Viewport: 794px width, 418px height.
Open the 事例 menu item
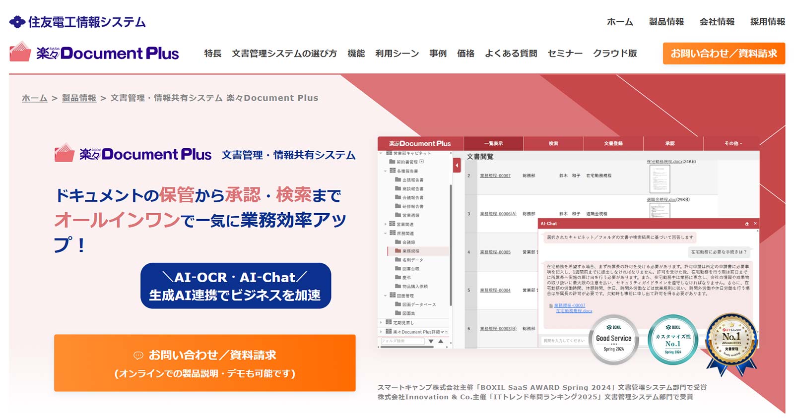click(438, 53)
